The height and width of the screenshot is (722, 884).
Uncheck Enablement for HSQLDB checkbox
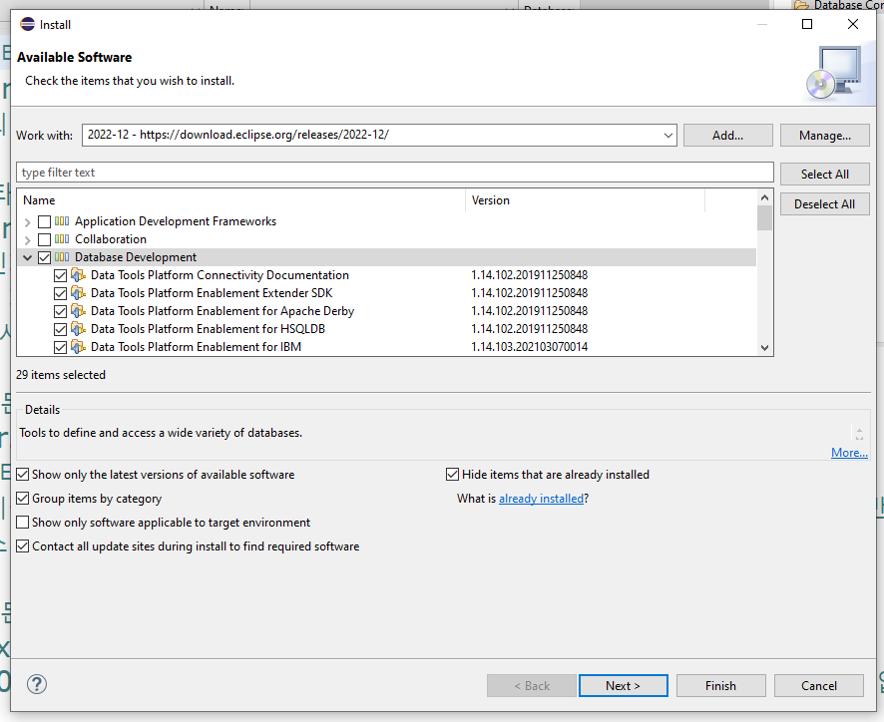click(x=60, y=330)
